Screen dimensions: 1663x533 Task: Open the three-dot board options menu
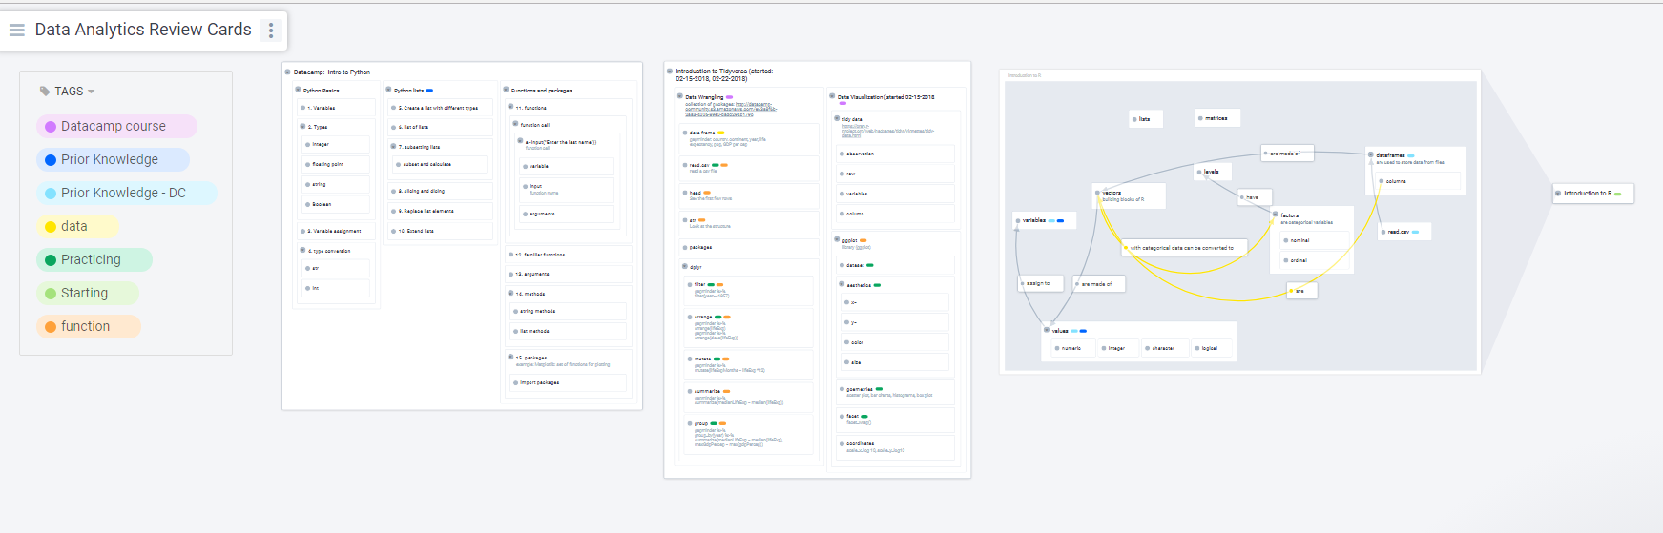(x=271, y=31)
